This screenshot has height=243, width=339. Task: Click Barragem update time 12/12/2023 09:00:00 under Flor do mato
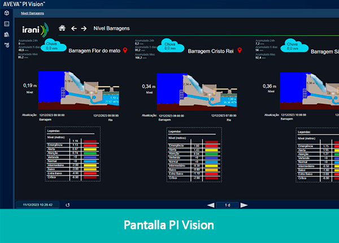pyautogui.click(x=52, y=115)
